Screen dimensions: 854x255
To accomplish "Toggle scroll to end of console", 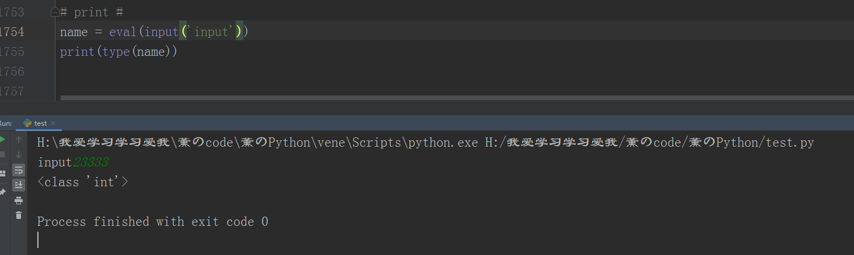I will click(x=19, y=185).
